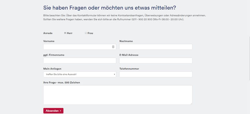This screenshot has width=250, height=114.
Task: Click the page's vertical scrollbar
Action: pos(249,58)
